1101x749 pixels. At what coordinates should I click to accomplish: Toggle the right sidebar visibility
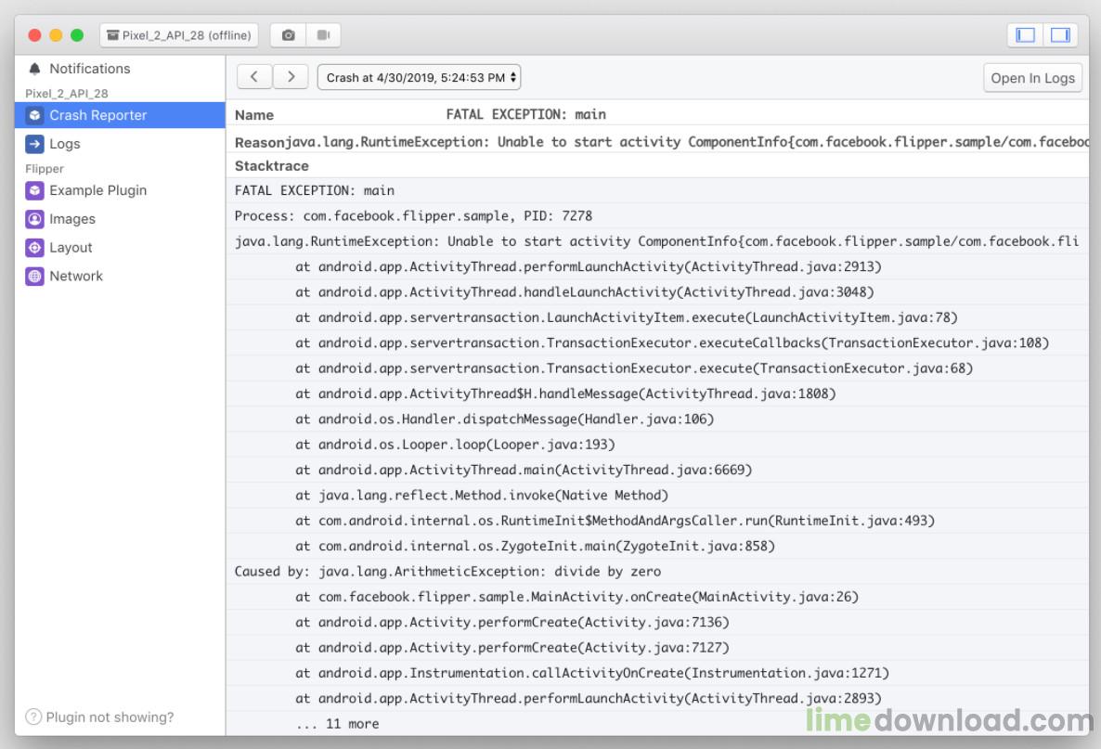1059,35
